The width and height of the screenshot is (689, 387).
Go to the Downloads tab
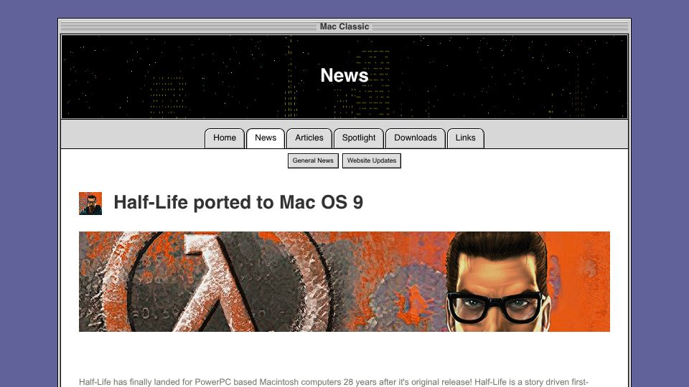pyautogui.click(x=416, y=138)
